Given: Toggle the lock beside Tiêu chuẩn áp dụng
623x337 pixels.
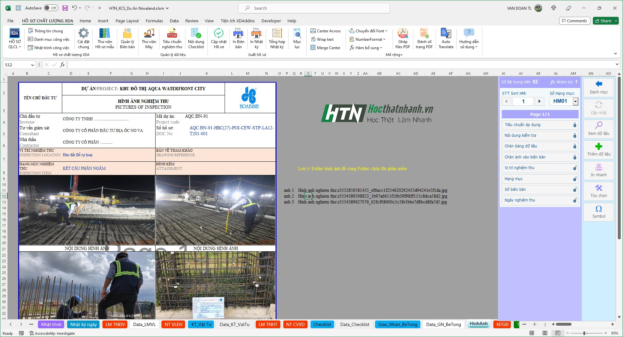Looking at the screenshot, I should (574, 125).
